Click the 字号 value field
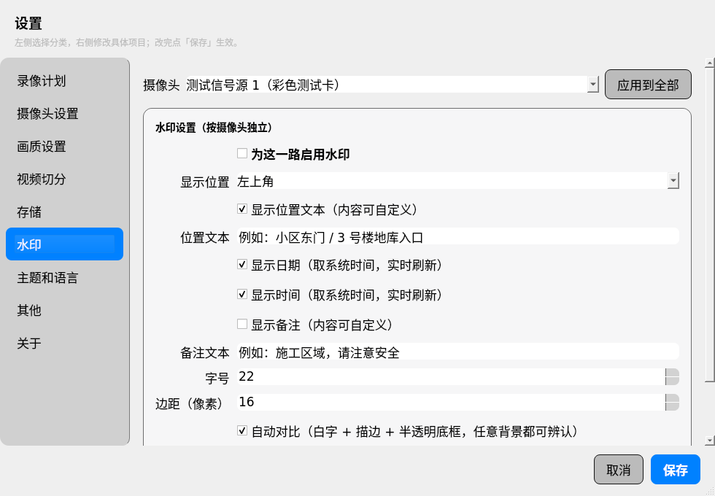Screen dimensions: 715x496 (x=451, y=376)
